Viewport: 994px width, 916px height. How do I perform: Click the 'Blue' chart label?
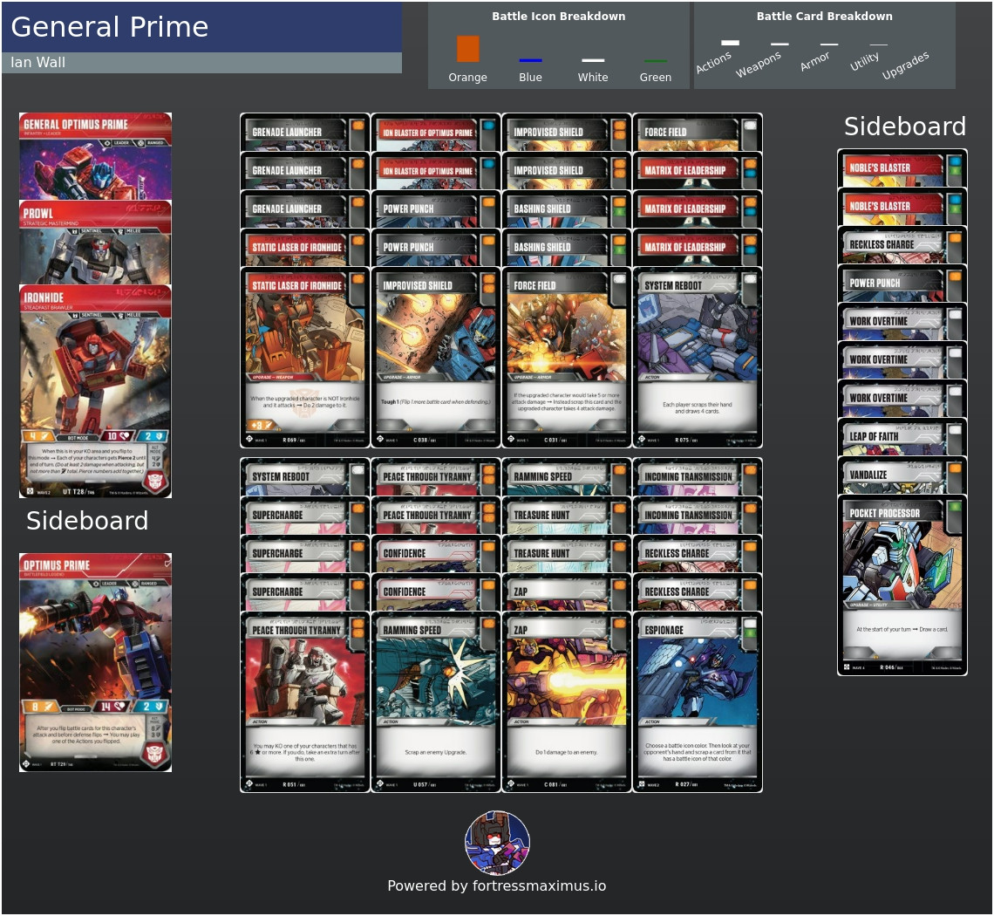pos(531,78)
